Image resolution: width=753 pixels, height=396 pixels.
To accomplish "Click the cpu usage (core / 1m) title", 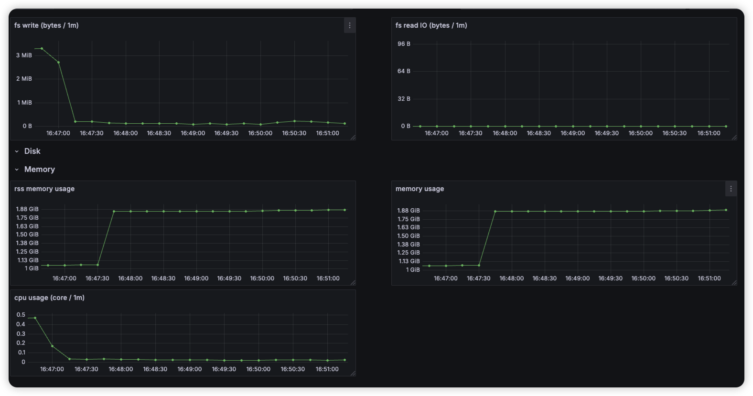I will [x=49, y=298].
